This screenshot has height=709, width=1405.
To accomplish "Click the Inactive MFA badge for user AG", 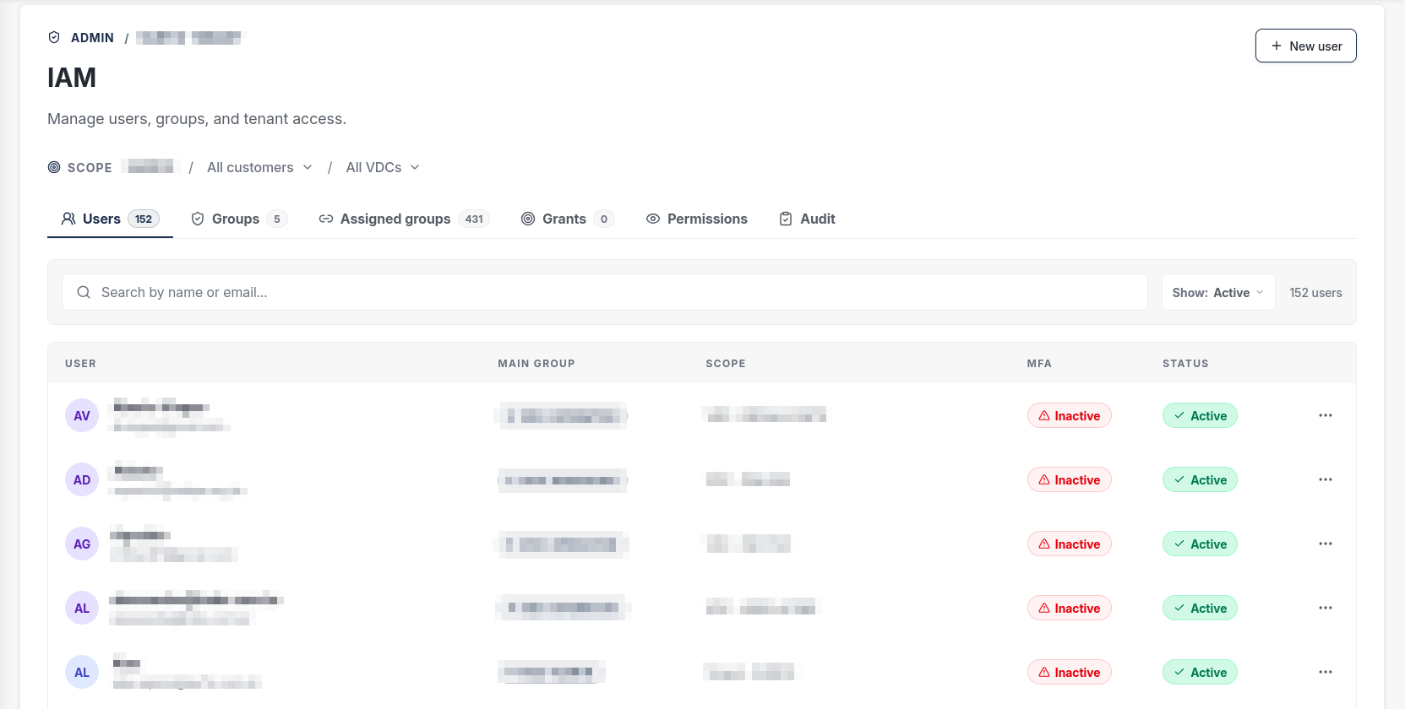I will [1069, 544].
